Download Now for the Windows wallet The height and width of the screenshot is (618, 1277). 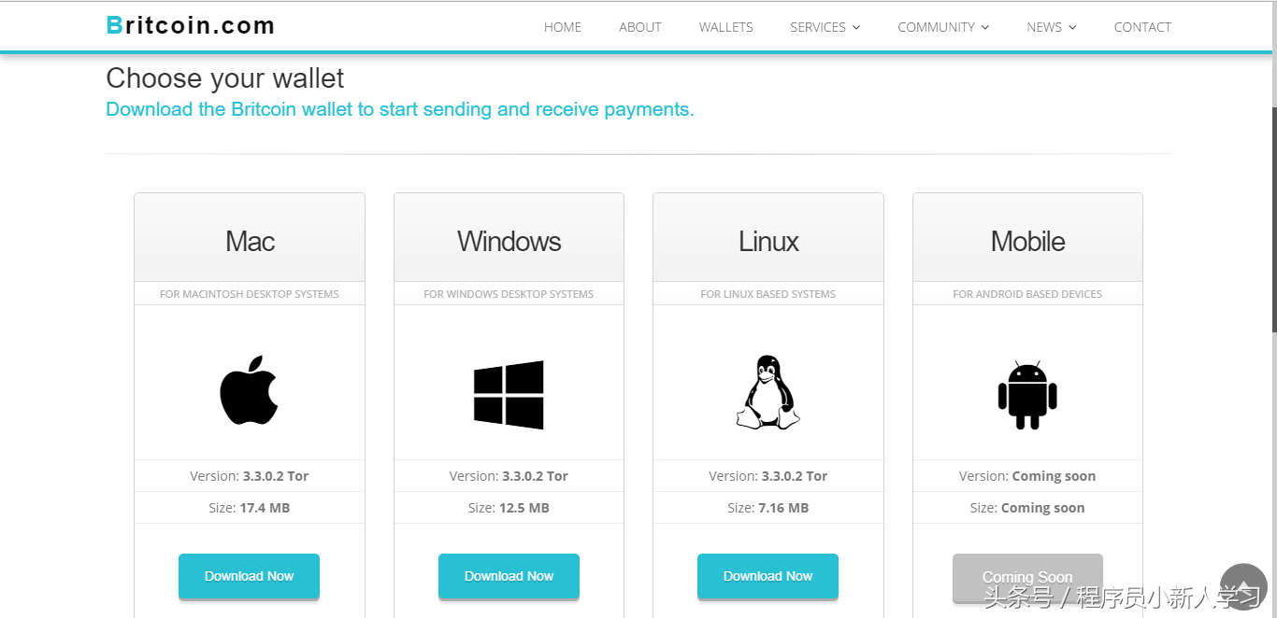(509, 576)
